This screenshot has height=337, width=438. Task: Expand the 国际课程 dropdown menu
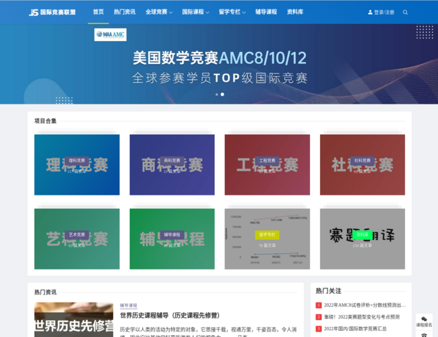(195, 12)
